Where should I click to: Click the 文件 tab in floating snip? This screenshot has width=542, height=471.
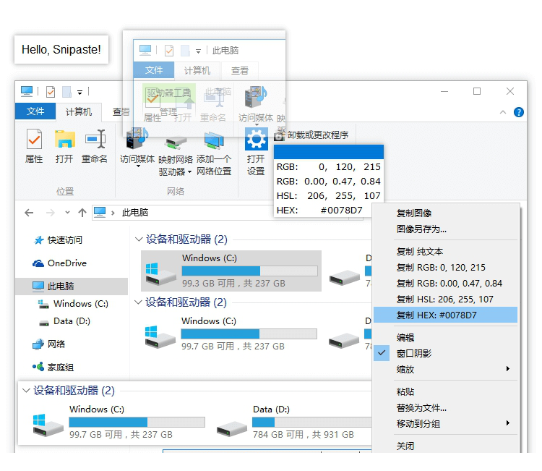pyautogui.click(x=154, y=70)
